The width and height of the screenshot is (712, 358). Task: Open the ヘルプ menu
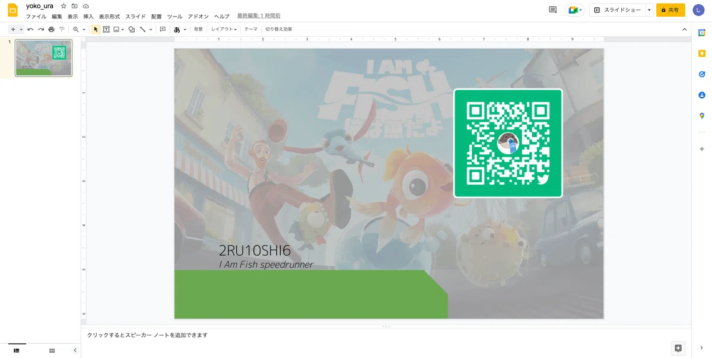pyautogui.click(x=221, y=16)
